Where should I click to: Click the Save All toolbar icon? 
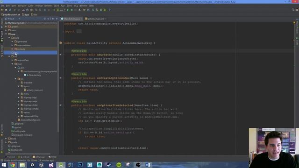6,10
